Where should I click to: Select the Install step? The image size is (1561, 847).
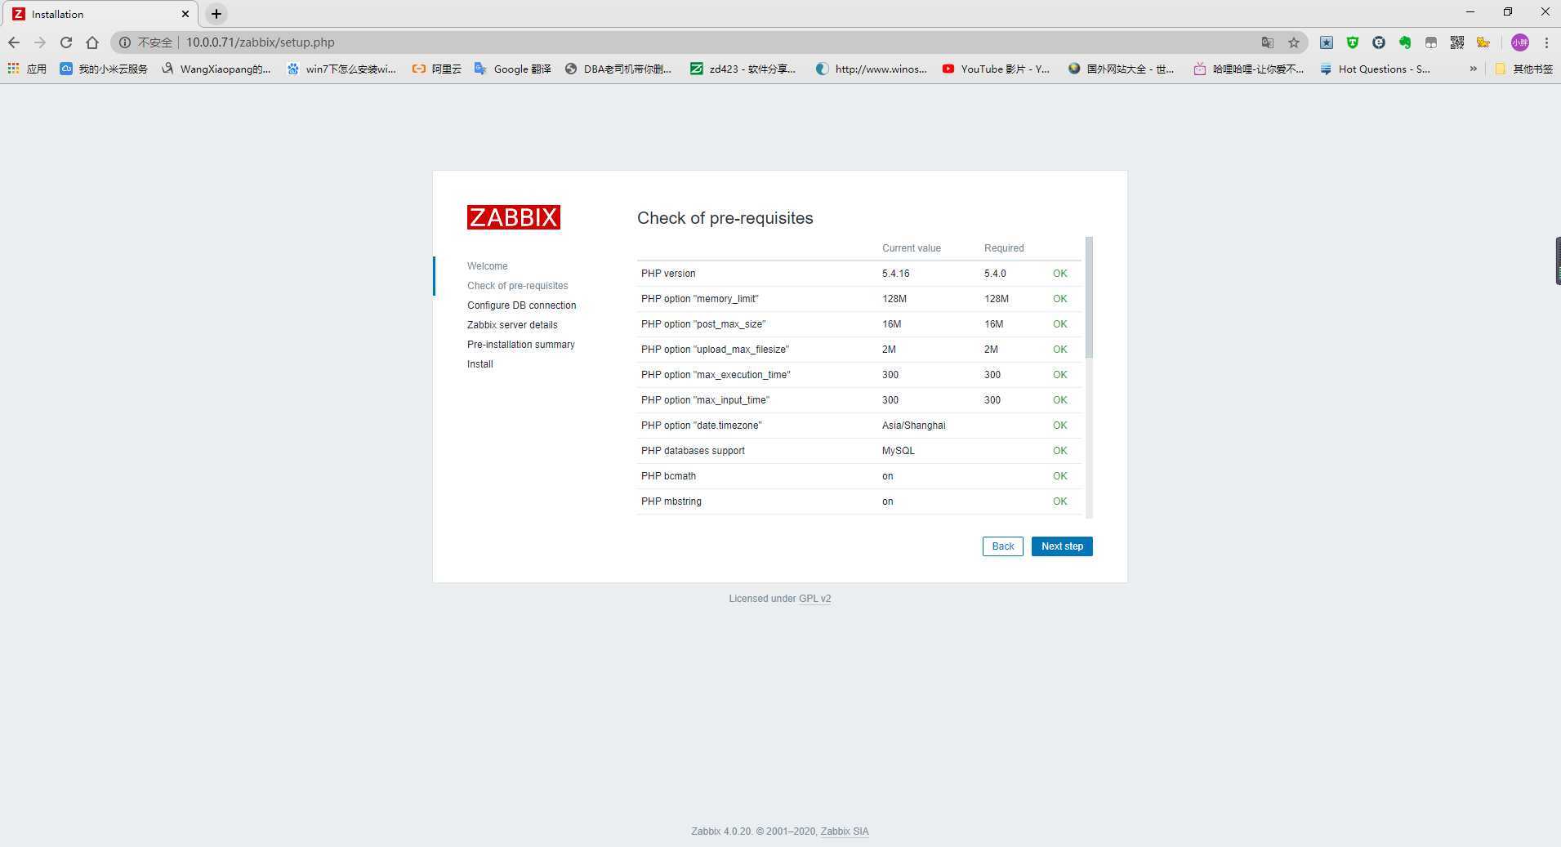(x=479, y=364)
